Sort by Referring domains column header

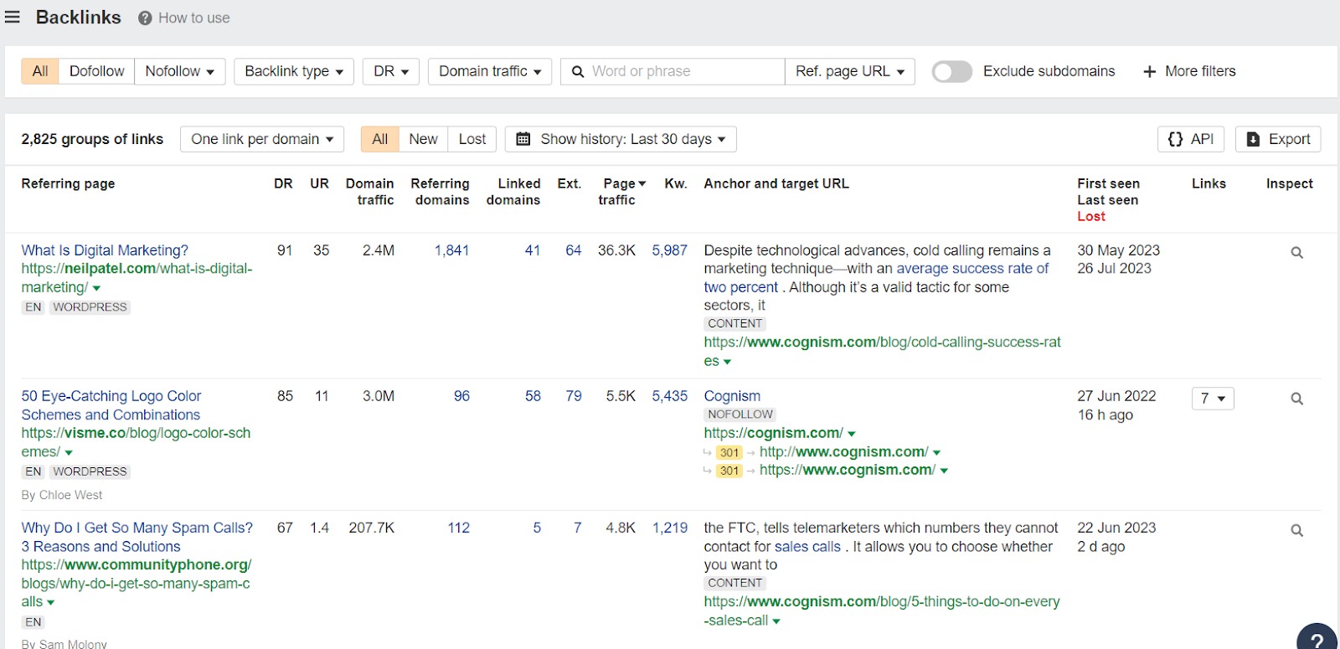coord(441,192)
